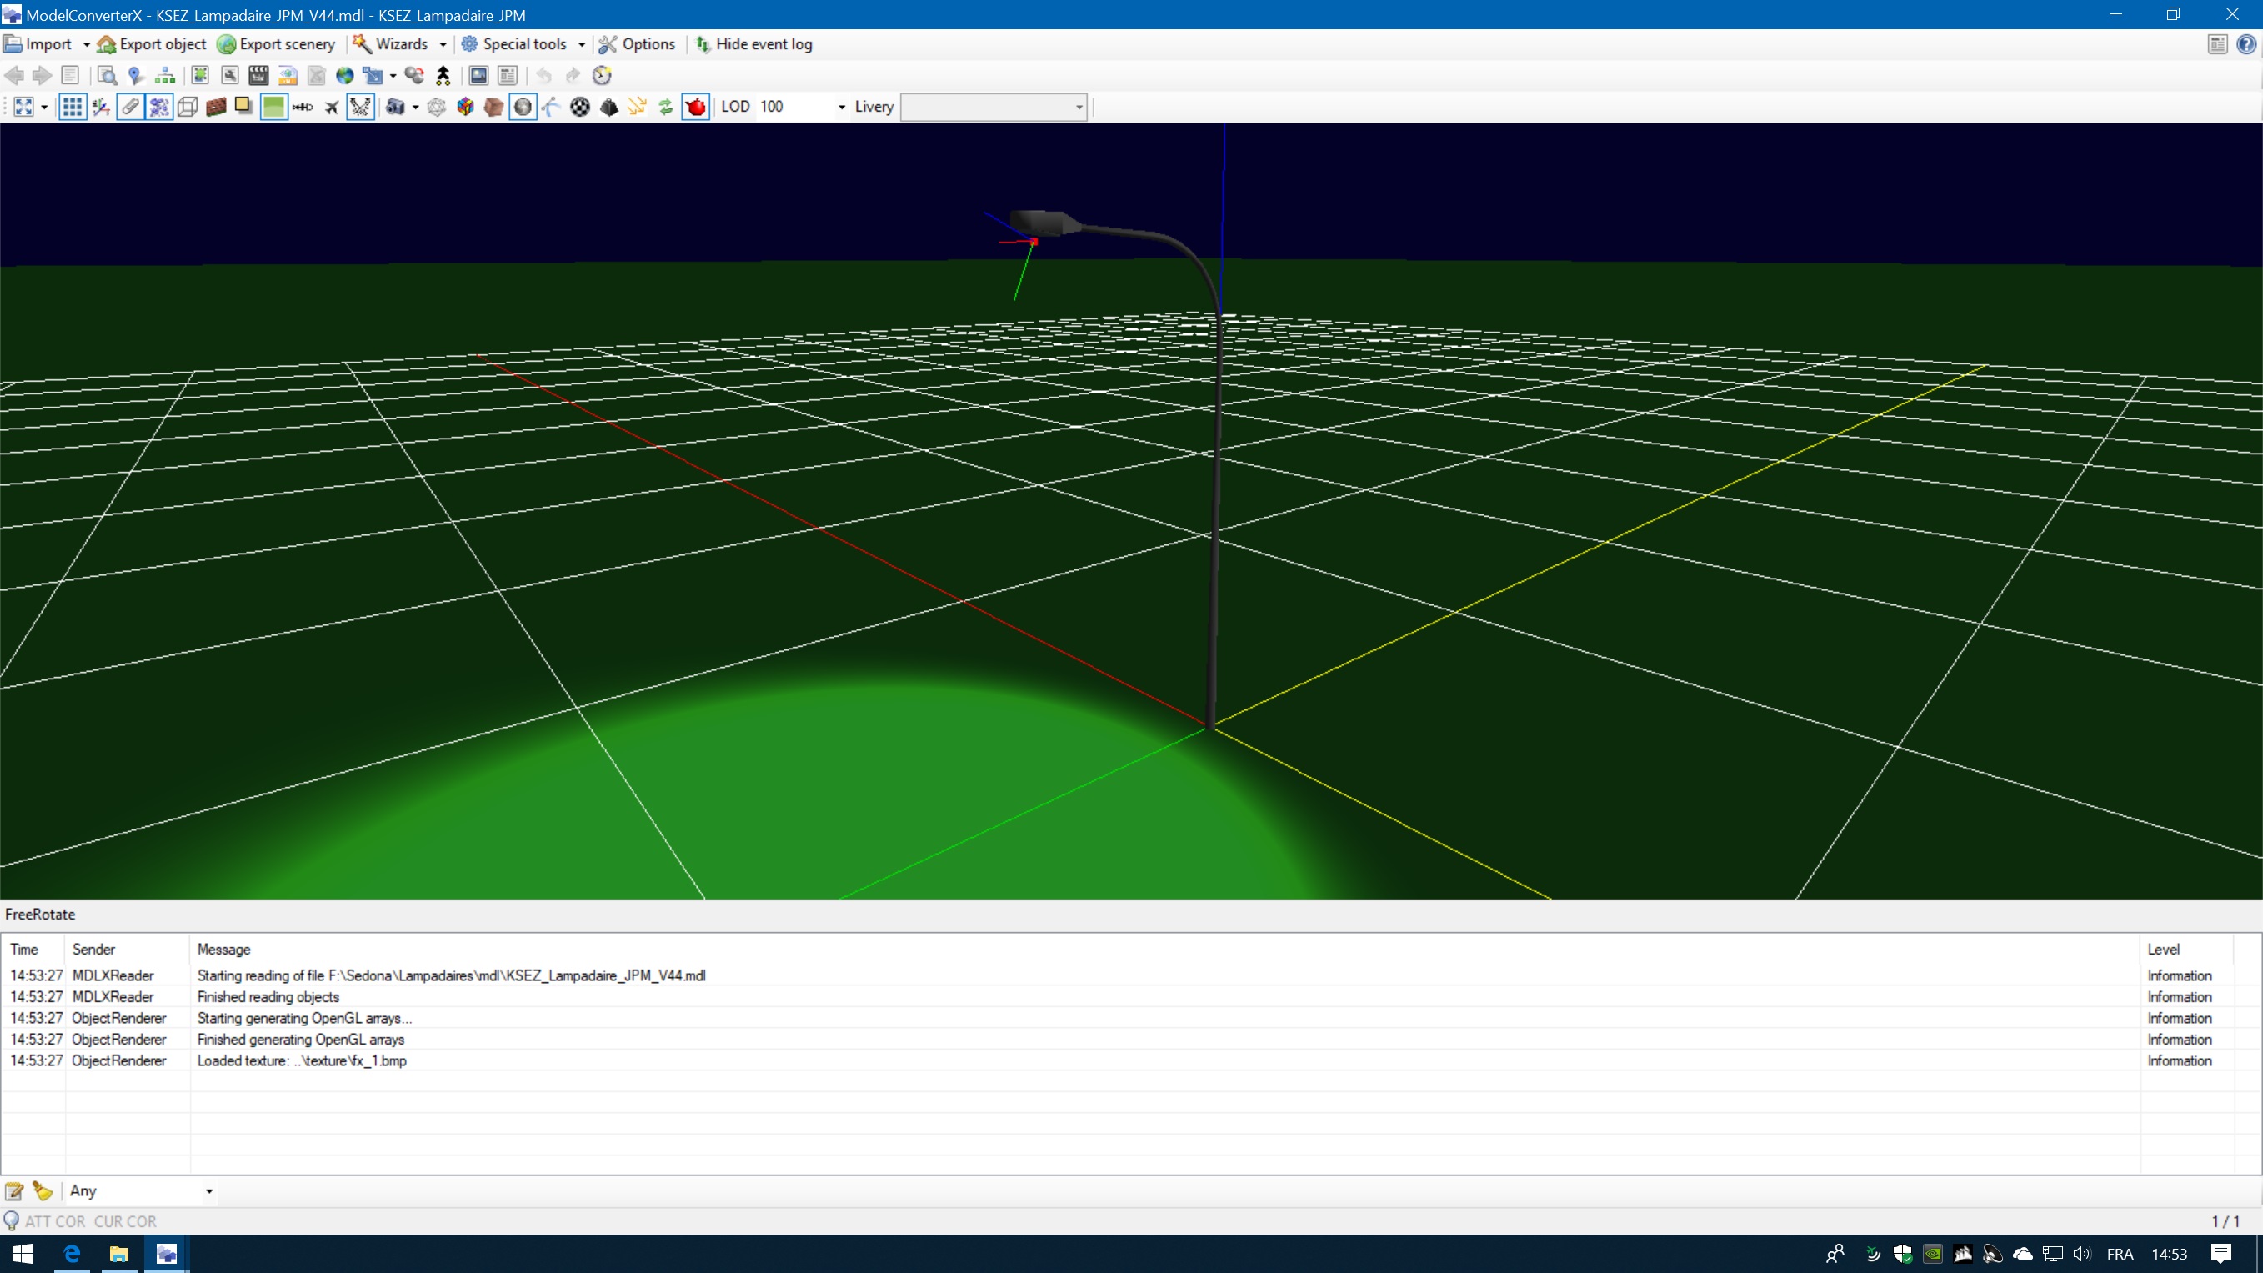Toggle the paperclip attach points display
The image size is (2263, 1273).
point(130,107)
